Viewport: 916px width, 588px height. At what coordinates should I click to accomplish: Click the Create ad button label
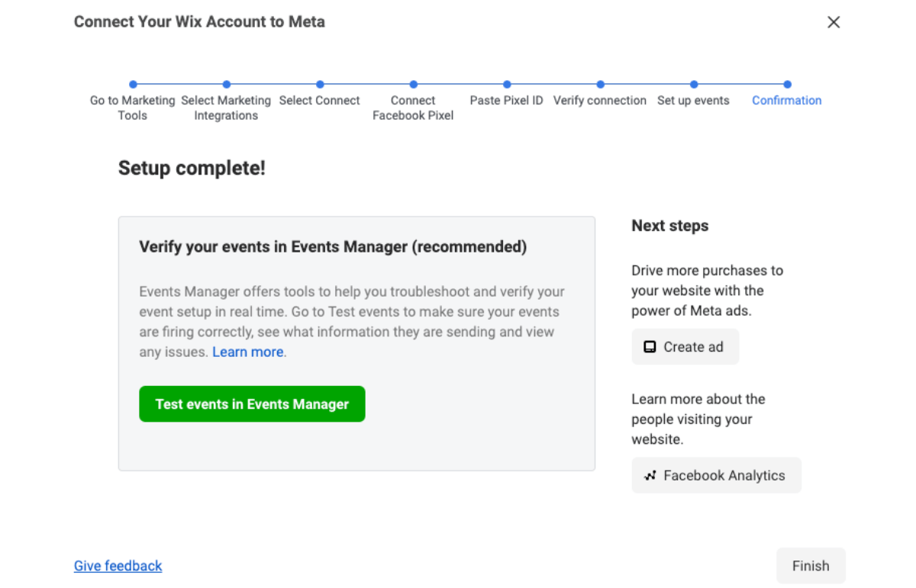click(x=693, y=347)
